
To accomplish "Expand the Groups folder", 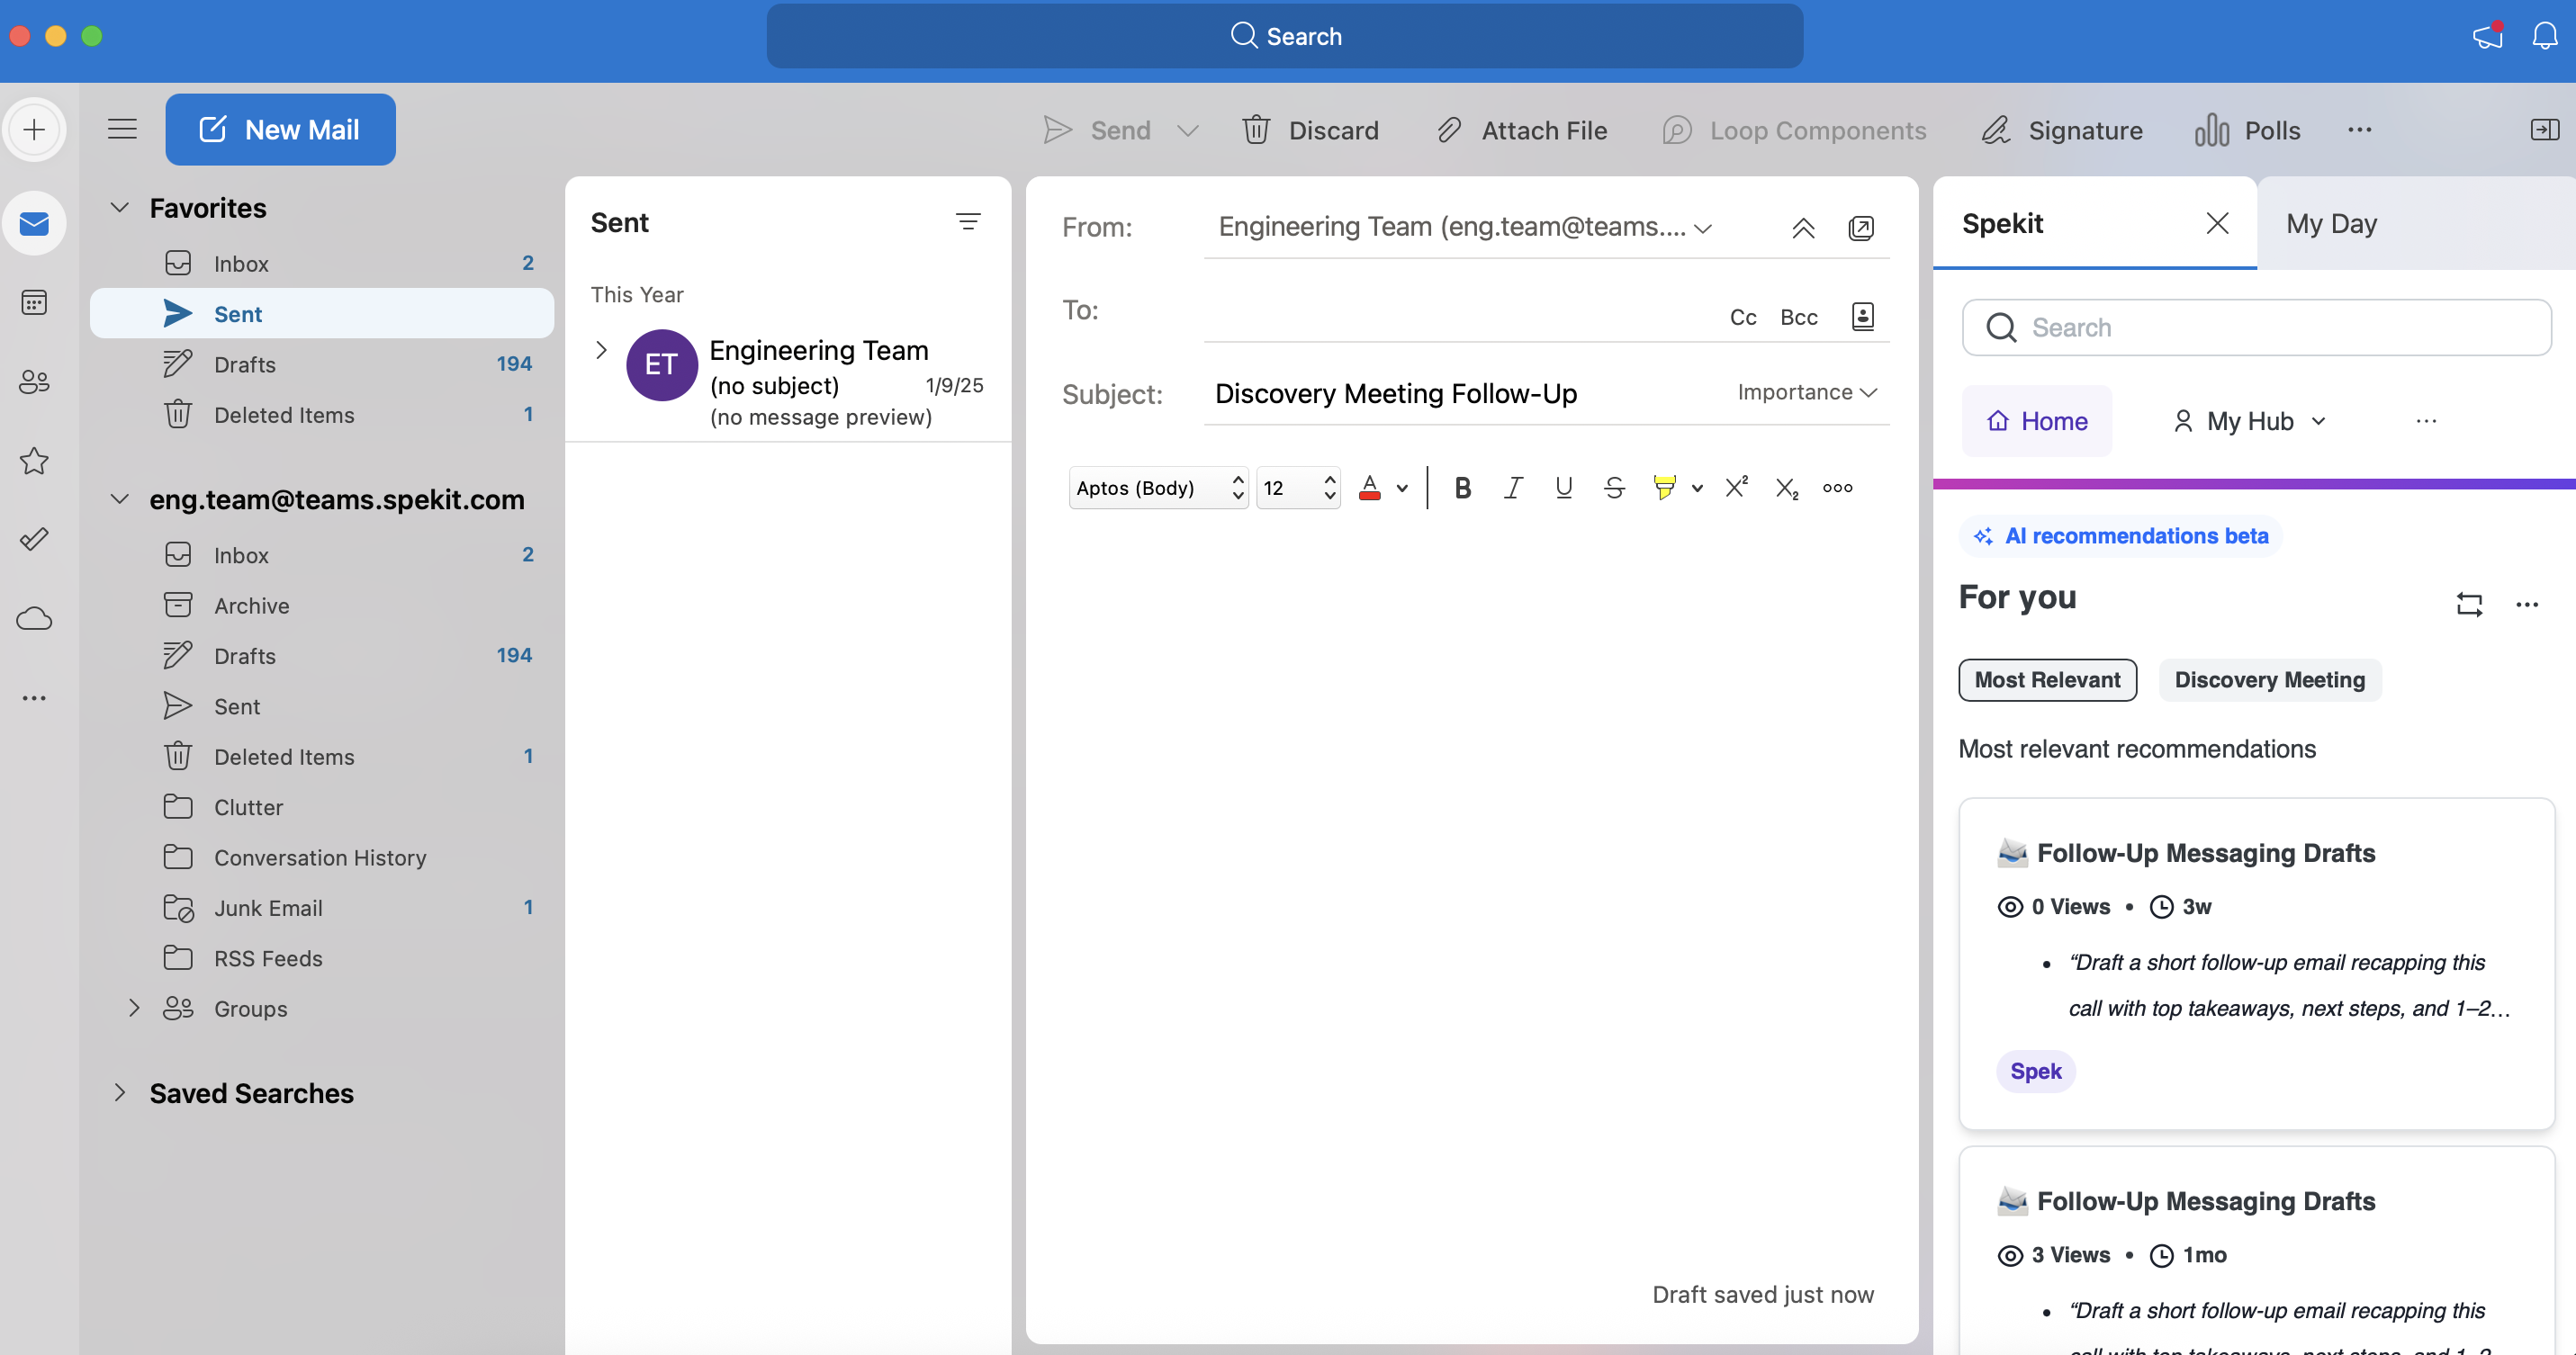I will 134,1009.
